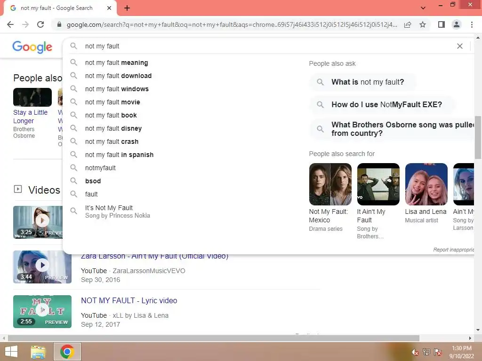Click the horizontal scrollbar right arrow
The image size is (482, 361).
click(x=470, y=338)
